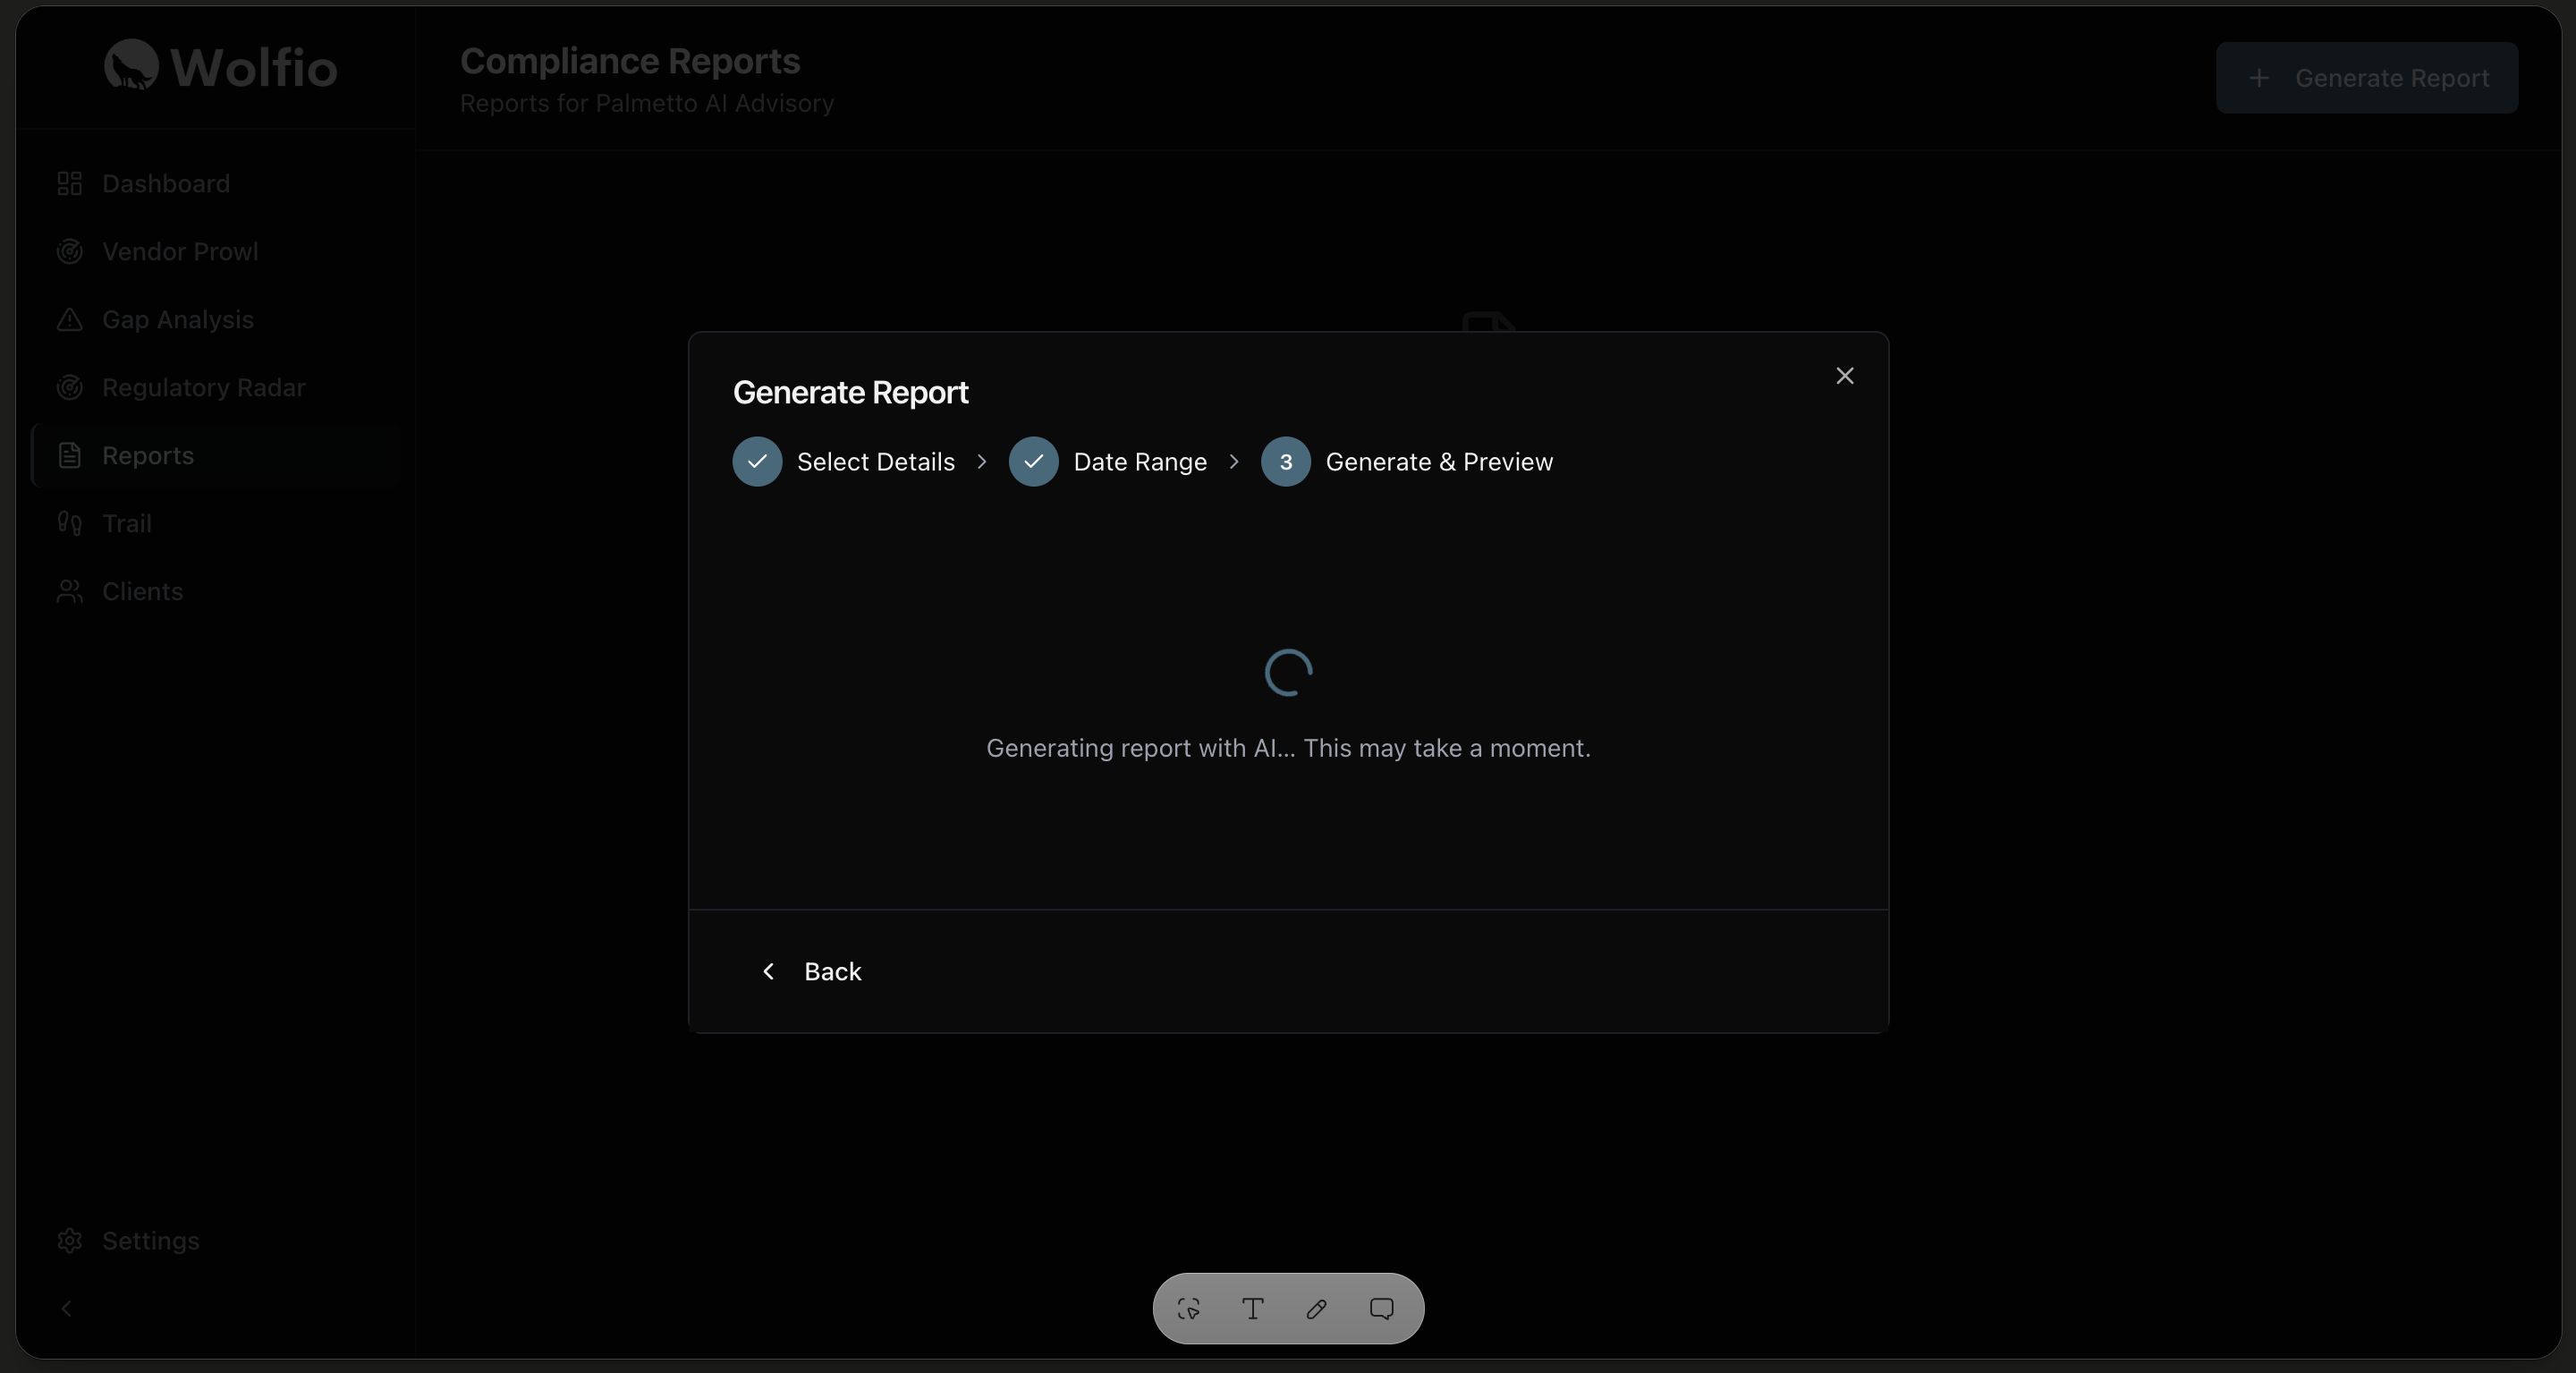
Task: Click the Vendor Prowl radar icon
Action: (69, 252)
